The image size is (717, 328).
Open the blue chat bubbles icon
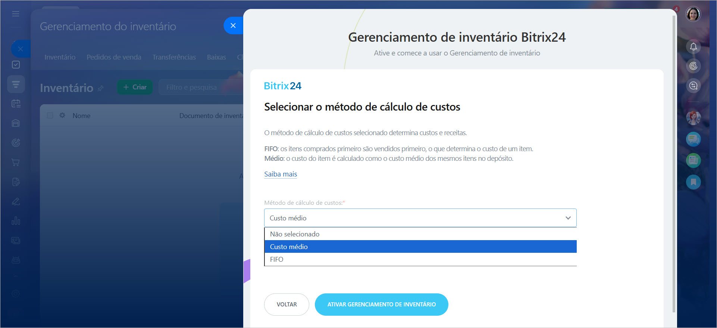tap(693, 139)
